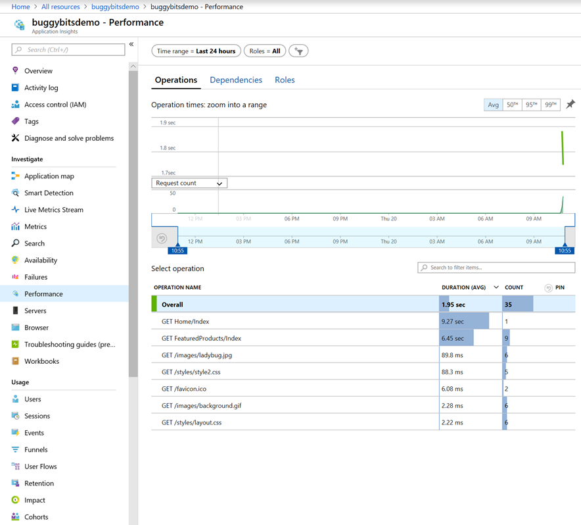The width and height of the screenshot is (581, 525).
Task: Click the Browser icon
Action: [15, 327]
